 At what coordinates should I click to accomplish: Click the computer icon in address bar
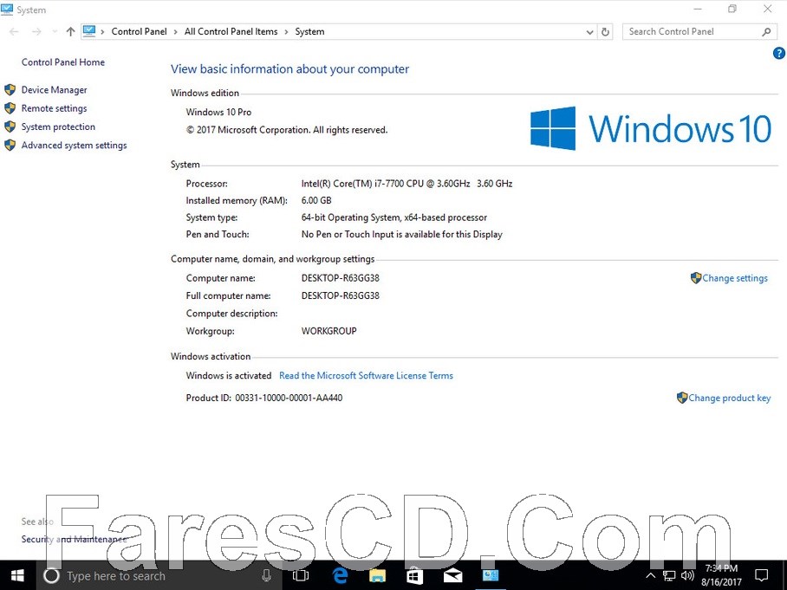[x=88, y=31]
